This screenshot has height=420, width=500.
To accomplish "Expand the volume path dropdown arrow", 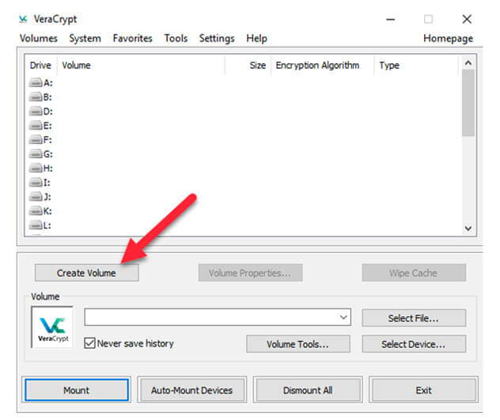I will [x=343, y=317].
